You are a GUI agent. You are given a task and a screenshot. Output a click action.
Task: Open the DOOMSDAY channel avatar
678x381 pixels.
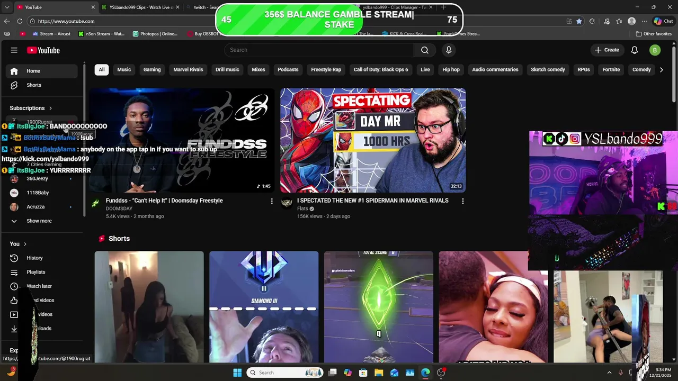[x=95, y=203]
